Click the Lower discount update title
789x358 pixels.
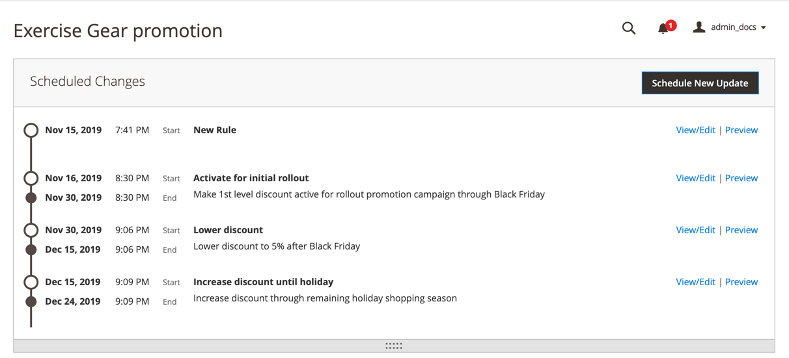228,230
